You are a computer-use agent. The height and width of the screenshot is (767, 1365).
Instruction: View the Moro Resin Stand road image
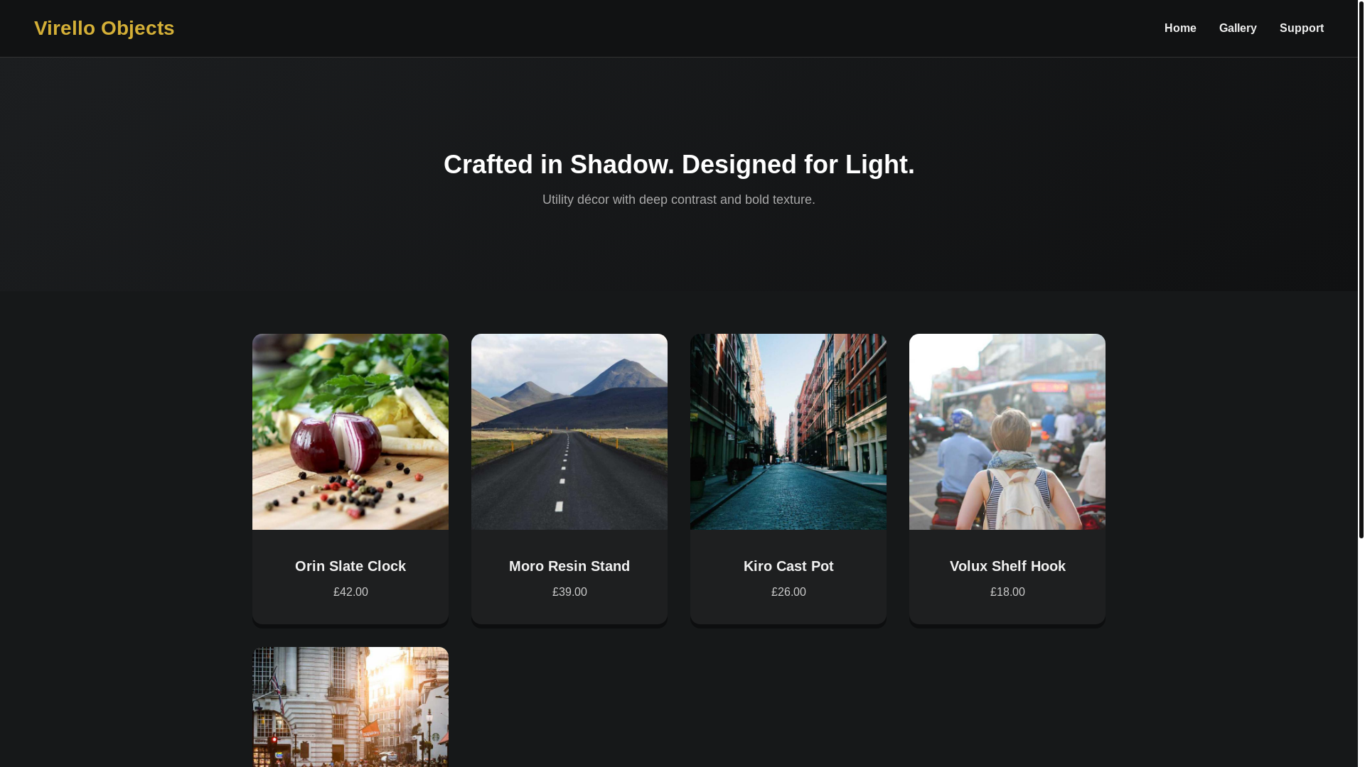pyautogui.click(x=569, y=432)
